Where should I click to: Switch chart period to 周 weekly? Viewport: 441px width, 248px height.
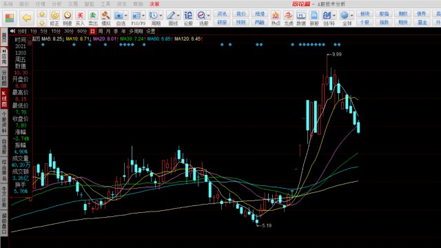point(101,31)
